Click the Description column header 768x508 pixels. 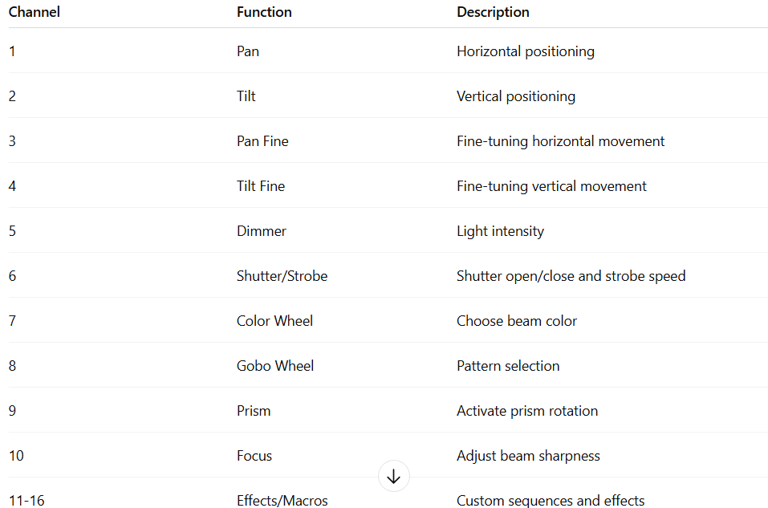[x=493, y=12]
